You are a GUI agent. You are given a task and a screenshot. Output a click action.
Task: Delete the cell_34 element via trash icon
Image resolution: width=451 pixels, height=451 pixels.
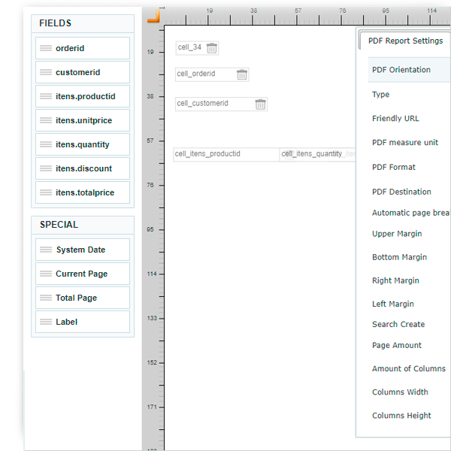[212, 48]
